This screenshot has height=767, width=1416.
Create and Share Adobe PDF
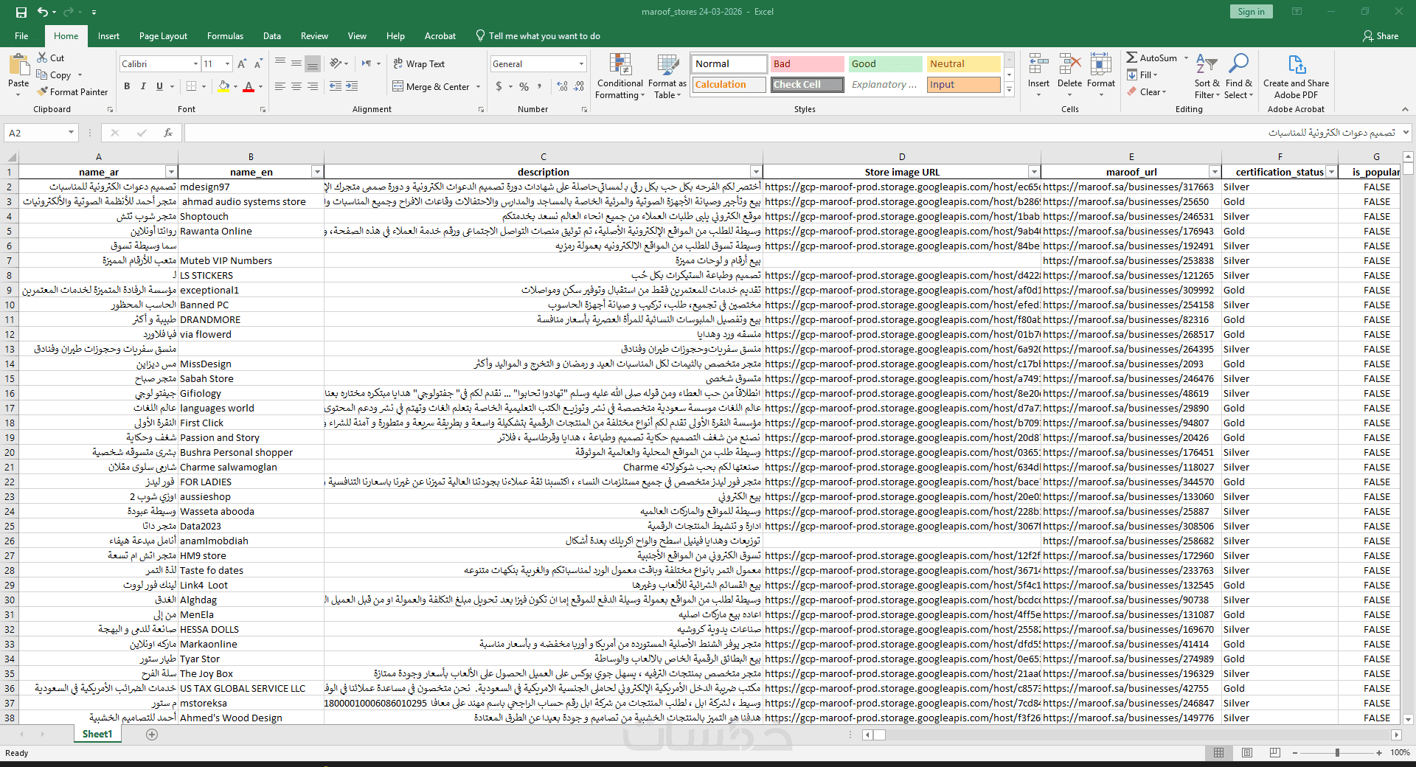(1296, 76)
